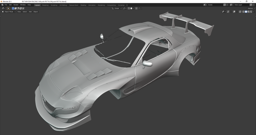
Task: Delete the Scene with the X icon
Action: pos(227,5)
